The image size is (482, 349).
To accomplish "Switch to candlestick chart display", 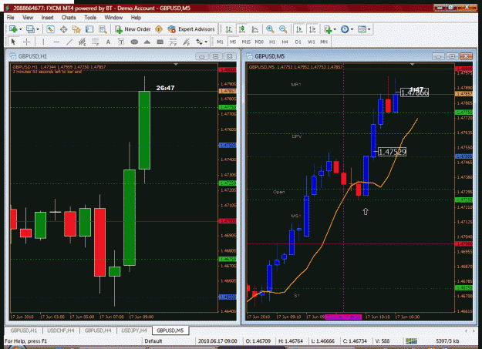I will 242,29.
